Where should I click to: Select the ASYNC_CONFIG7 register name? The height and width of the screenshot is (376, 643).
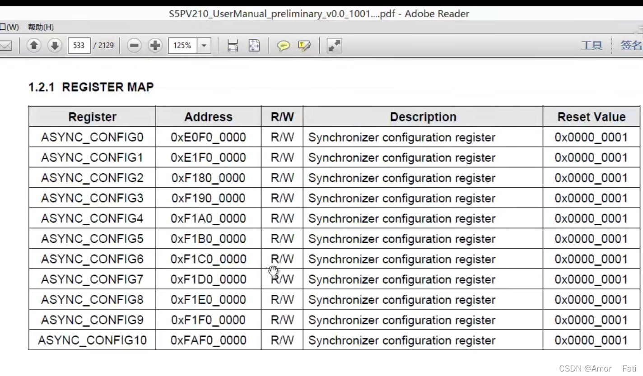click(x=92, y=279)
